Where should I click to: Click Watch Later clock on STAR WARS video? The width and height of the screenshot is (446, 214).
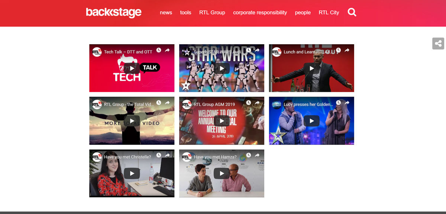click(249, 50)
